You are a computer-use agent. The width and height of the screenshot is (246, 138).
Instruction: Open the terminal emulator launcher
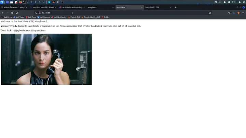point(24,2)
